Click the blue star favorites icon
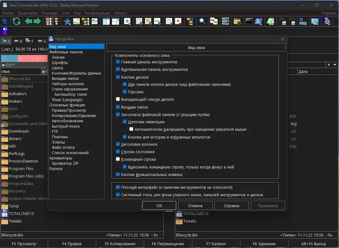This screenshot has height=248, width=339. coord(67,21)
